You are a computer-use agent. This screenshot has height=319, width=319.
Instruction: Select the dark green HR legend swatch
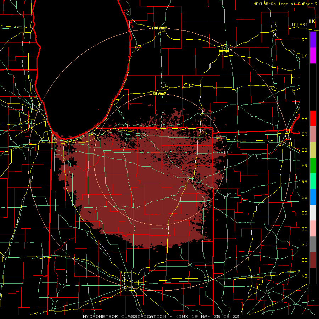pyautogui.click(x=313, y=166)
